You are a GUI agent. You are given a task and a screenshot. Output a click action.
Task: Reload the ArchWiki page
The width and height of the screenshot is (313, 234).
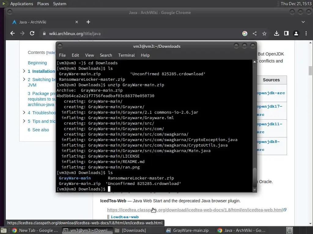(32, 34)
